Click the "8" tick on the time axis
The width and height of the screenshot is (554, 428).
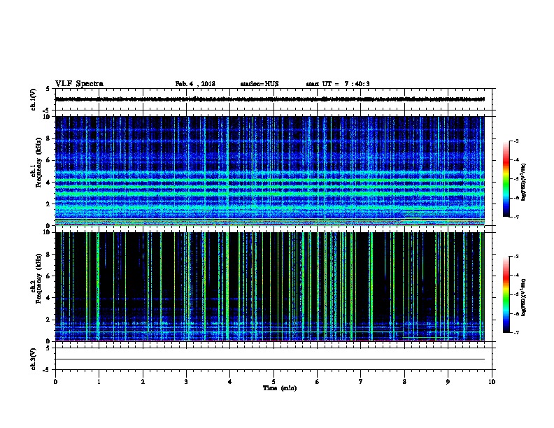[x=404, y=382]
